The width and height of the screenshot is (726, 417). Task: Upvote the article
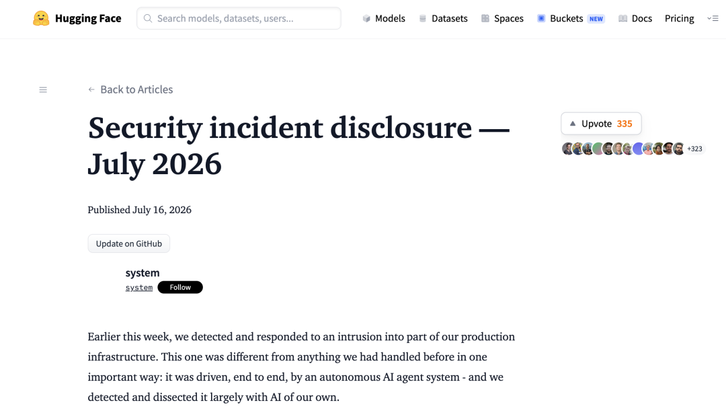point(601,124)
